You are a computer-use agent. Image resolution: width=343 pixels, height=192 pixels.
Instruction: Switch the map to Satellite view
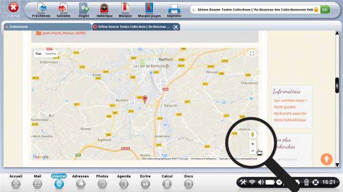pyautogui.click(x=51, y=54)
